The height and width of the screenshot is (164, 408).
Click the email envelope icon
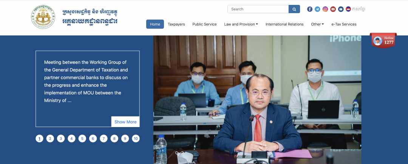(x=341, y=9)
